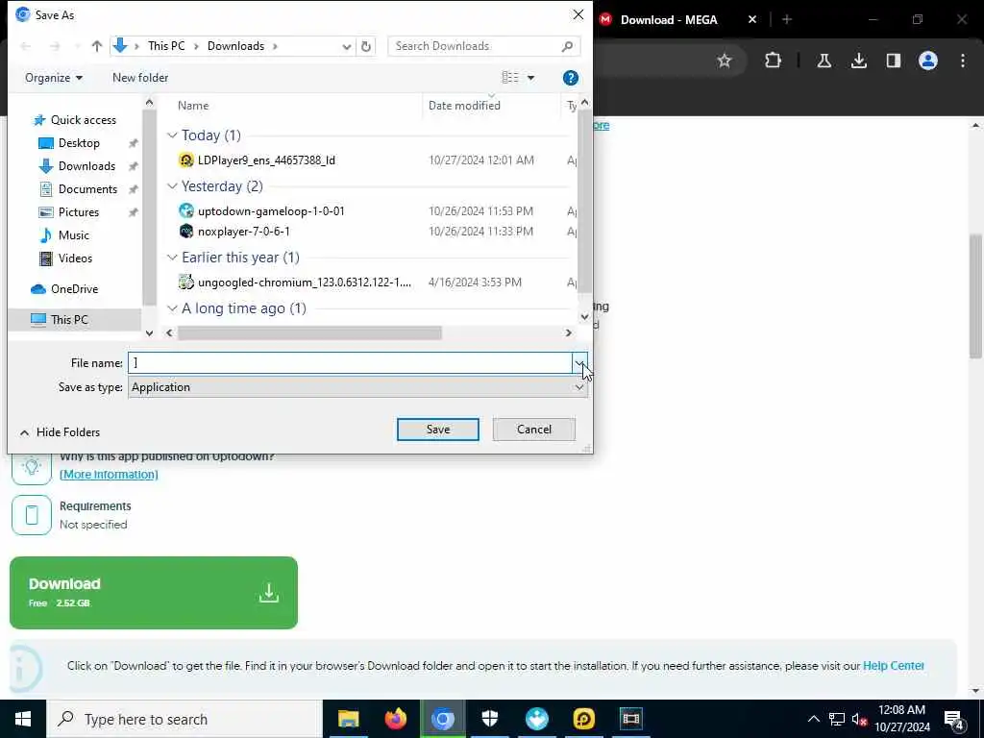The image size is (984, 738).
Task: Collapse the Yesterday group
Action: click(172, 186)
